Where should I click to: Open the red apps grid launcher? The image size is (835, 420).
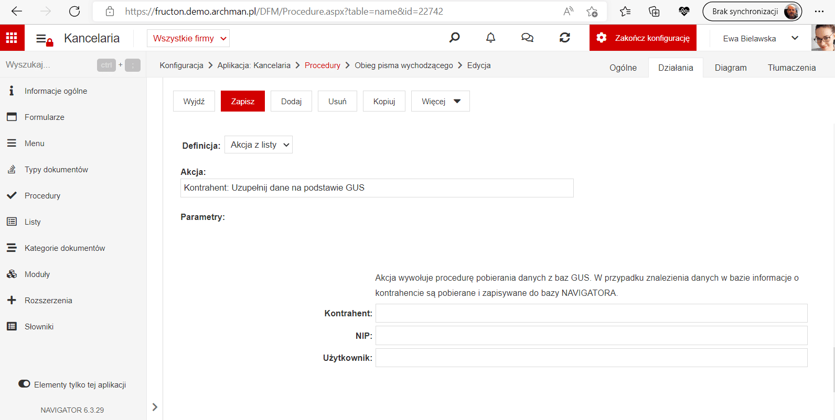pyautogui.click(x=12, y=38)
